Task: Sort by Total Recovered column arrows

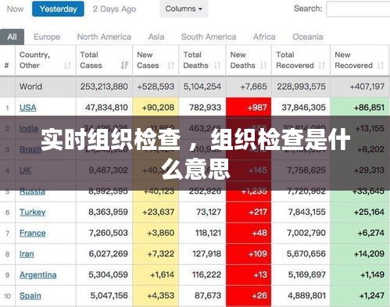Action: tap(322, 65)
